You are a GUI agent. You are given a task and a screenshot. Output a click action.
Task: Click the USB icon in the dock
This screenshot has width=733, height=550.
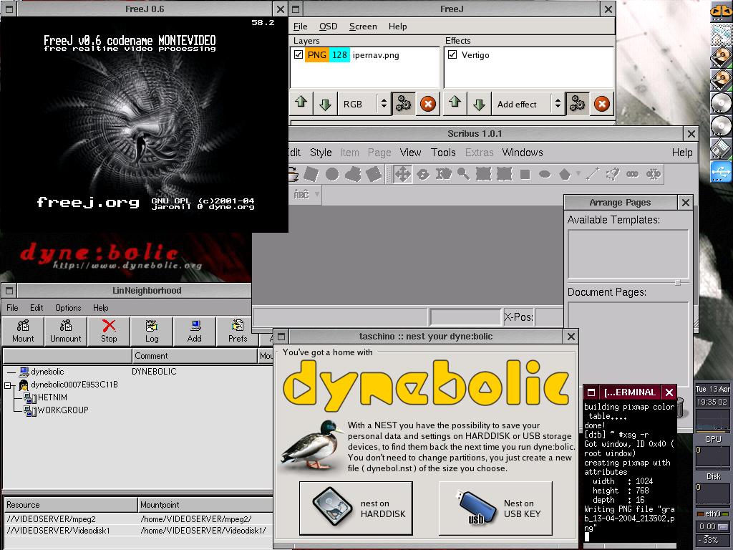[721, 172]
